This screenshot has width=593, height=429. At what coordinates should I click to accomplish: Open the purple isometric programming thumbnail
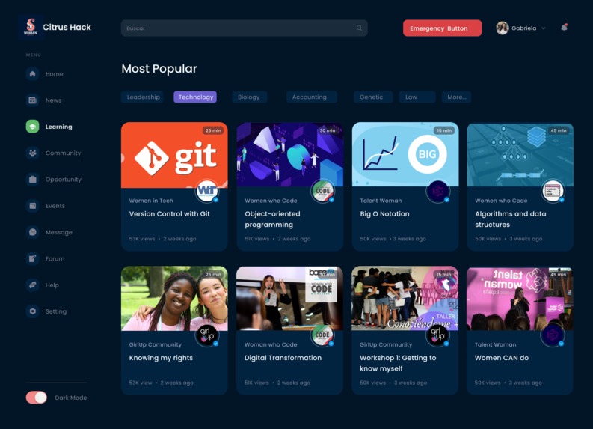[290, 154]
